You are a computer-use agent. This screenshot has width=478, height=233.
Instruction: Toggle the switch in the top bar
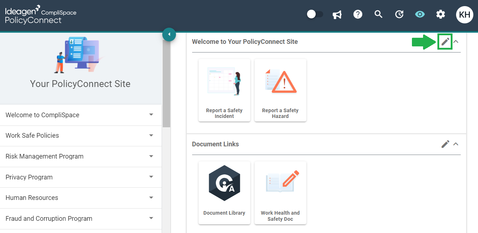click(x=315, y=14)
